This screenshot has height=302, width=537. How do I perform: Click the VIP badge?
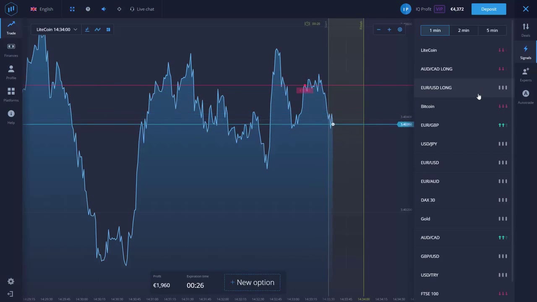[x=439, y=9]
